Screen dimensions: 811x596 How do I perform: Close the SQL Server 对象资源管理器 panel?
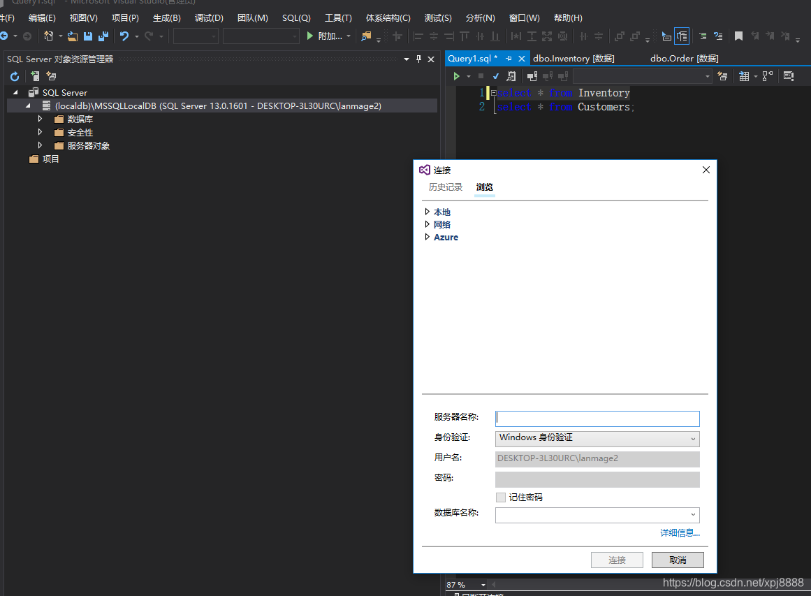pyautogui.click(x=431, y=59)
